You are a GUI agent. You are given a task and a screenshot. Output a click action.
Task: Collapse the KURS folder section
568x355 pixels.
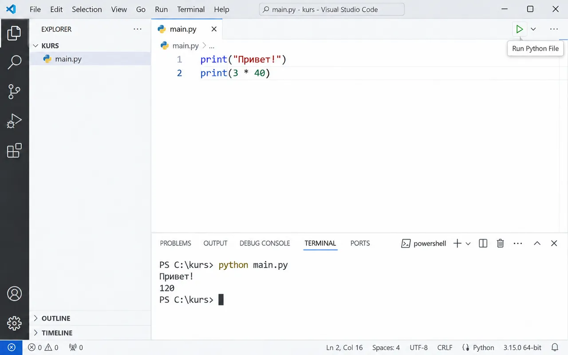pyautogui.click(x=90, y=46)
